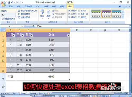This screenshot has height=97, width=132.
Task: Customize Quick Access Toolbar dropdown
Action: click(x=23, y=2)
